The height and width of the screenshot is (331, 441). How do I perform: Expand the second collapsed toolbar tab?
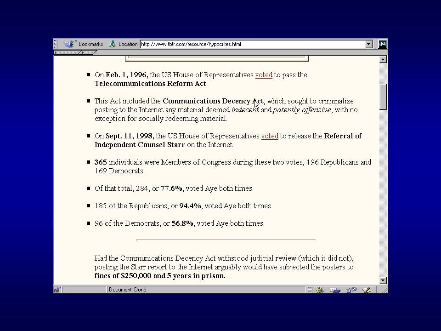89,52
